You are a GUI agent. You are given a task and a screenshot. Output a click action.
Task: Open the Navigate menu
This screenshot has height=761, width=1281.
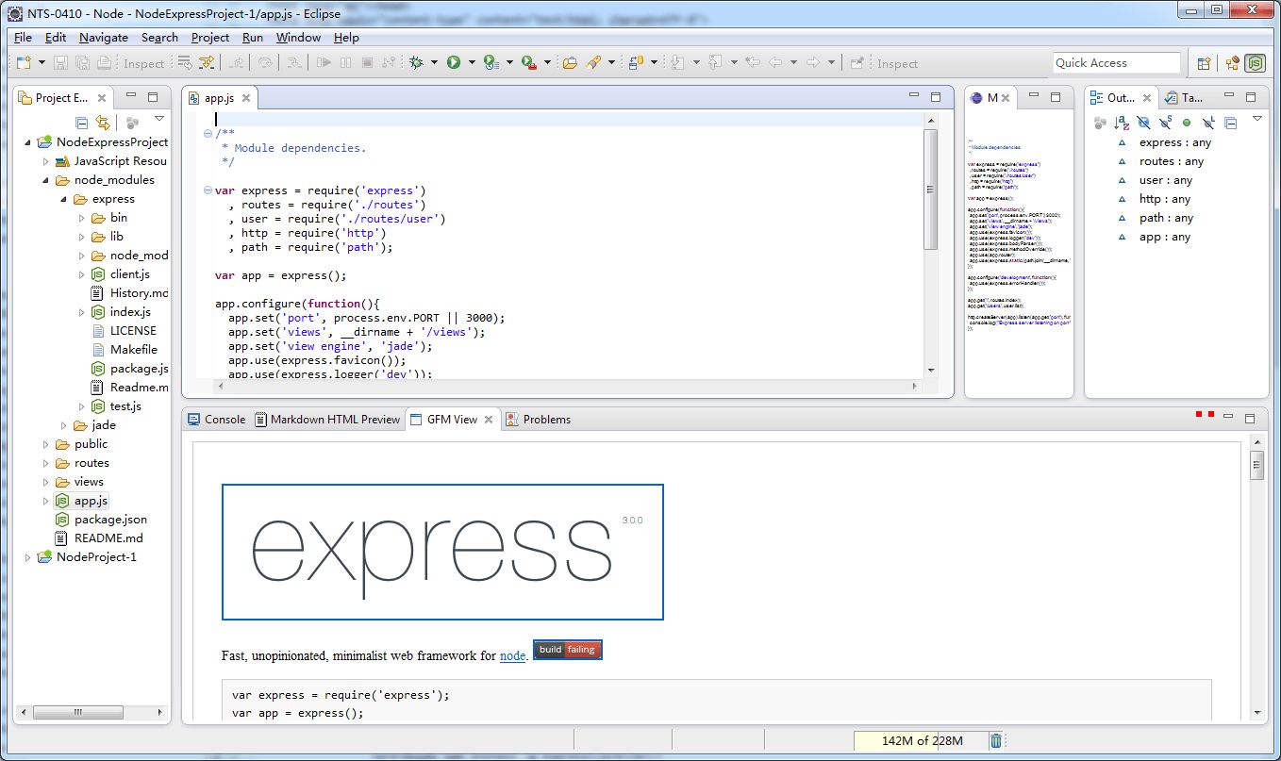click(x=103, y=38)
